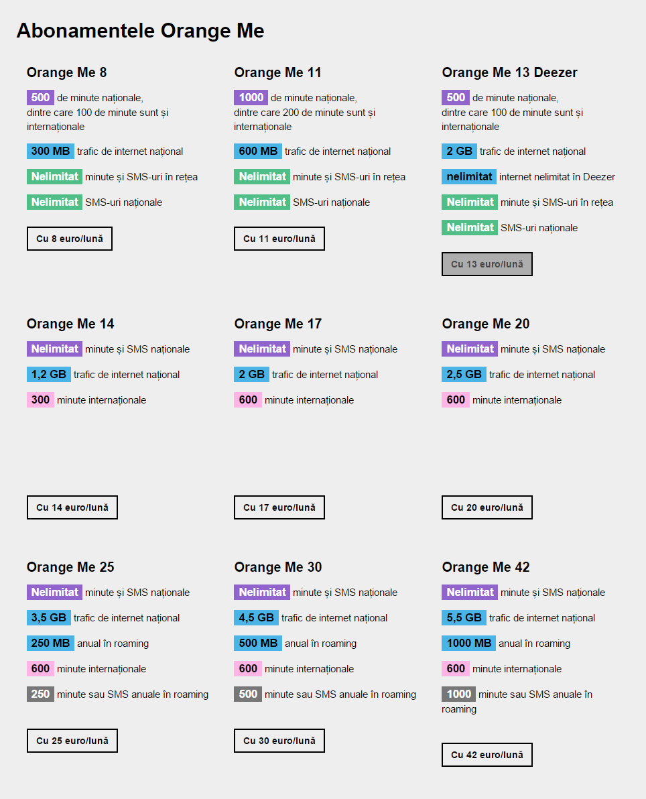Click the blue "nelimitat" Deezer internet badge
Viewport: 646px width, 799px height.
(469, 177)
